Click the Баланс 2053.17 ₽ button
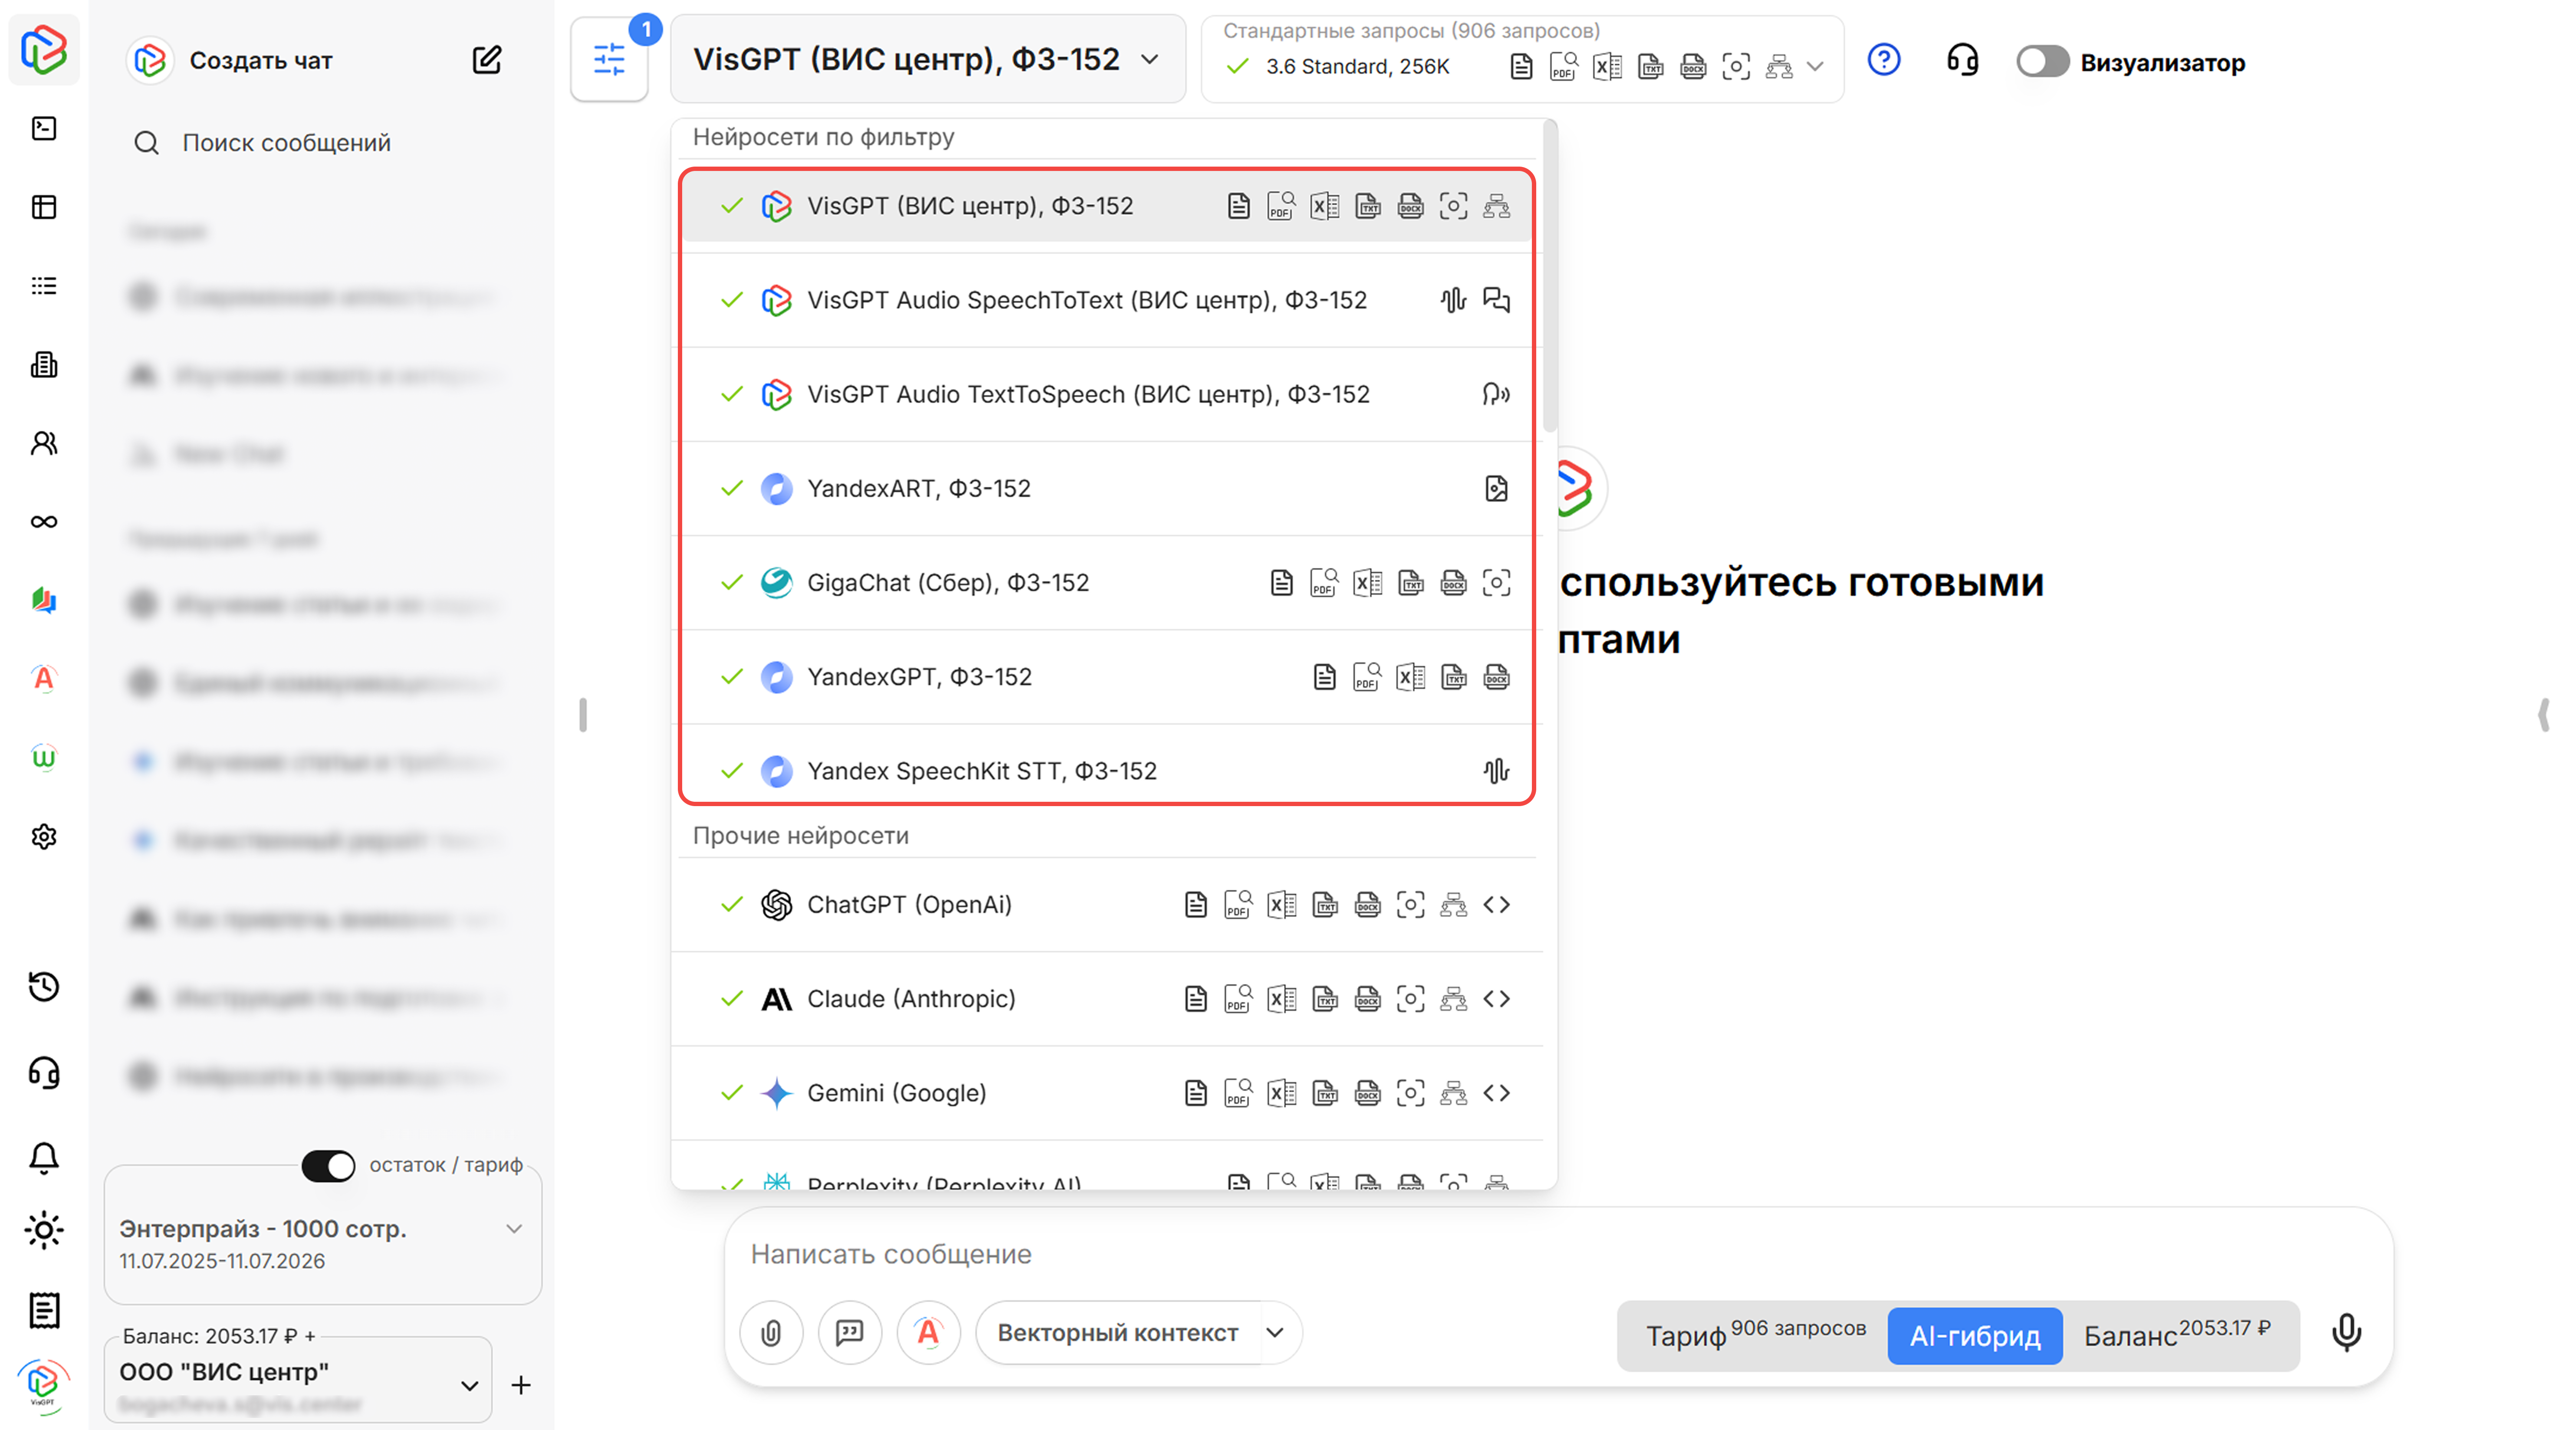The width and height of the screenshot is (2576, 1430). [2178, 1335]
